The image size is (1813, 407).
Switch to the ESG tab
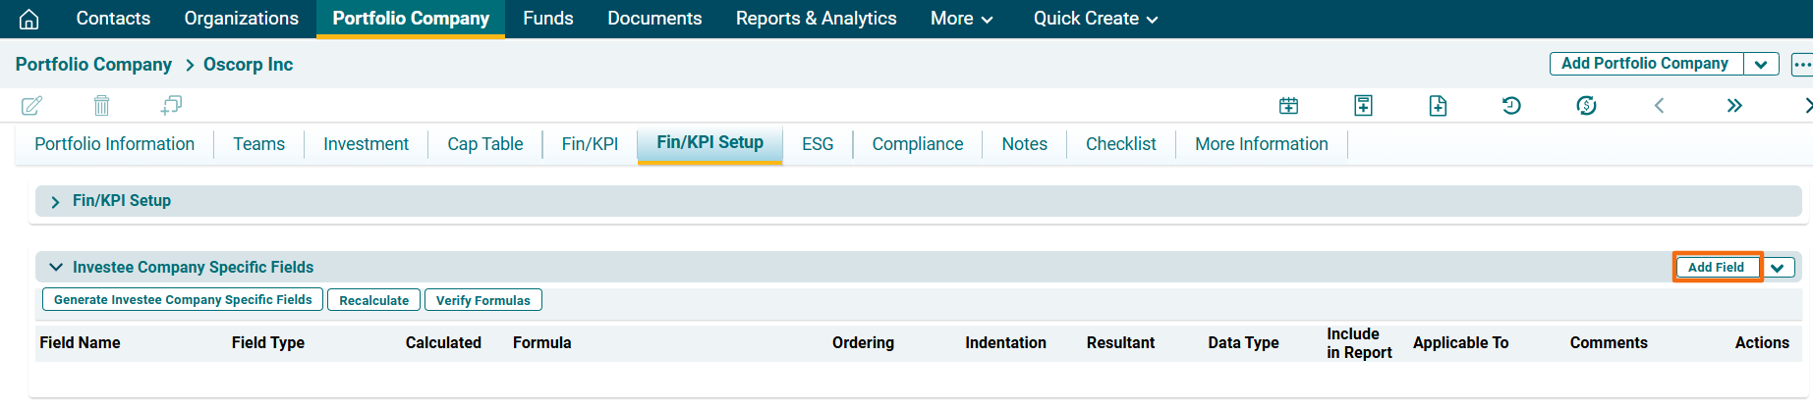[x=817, y=144]
